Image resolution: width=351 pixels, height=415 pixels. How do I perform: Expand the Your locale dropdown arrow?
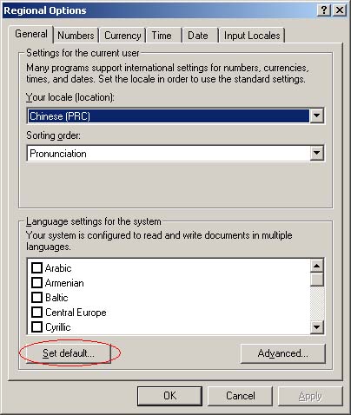[316, 116]
